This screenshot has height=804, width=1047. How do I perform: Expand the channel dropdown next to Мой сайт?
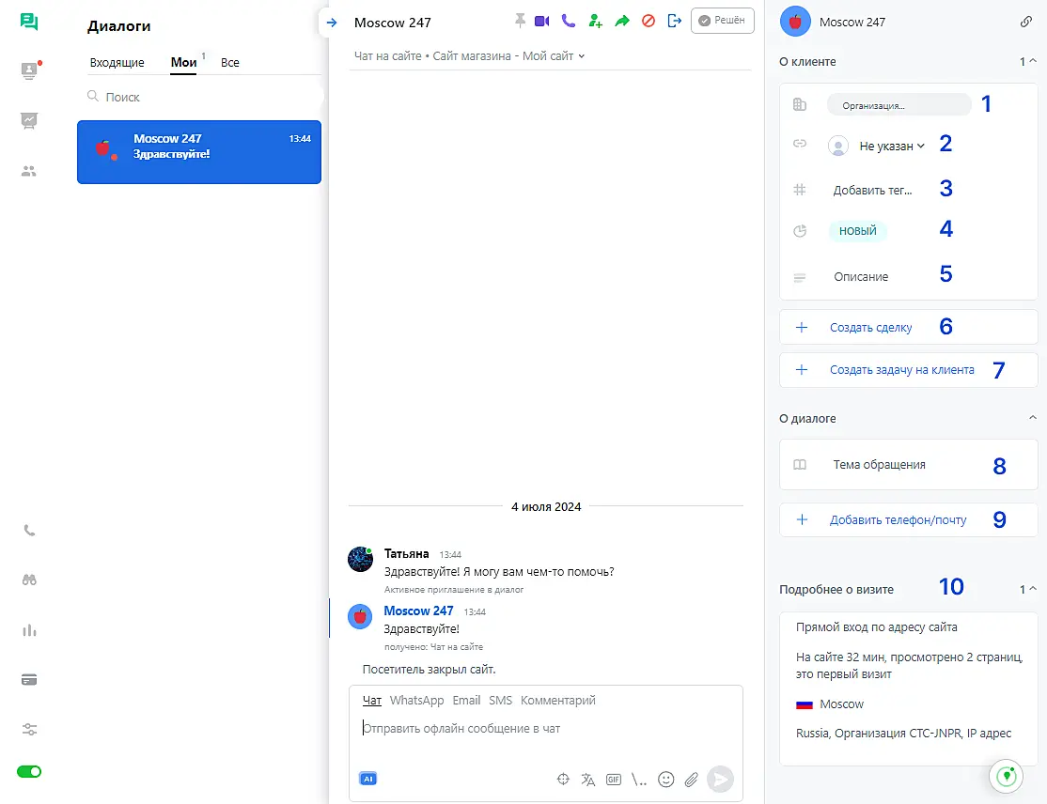click(x=582, y=56)
